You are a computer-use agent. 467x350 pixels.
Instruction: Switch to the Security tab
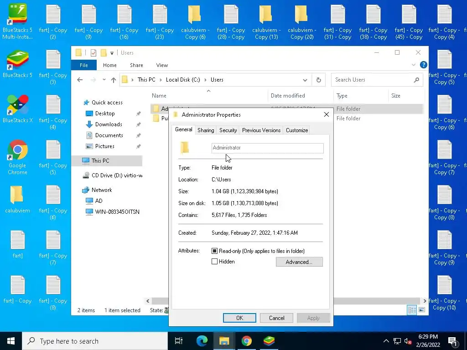coord(228,130)
